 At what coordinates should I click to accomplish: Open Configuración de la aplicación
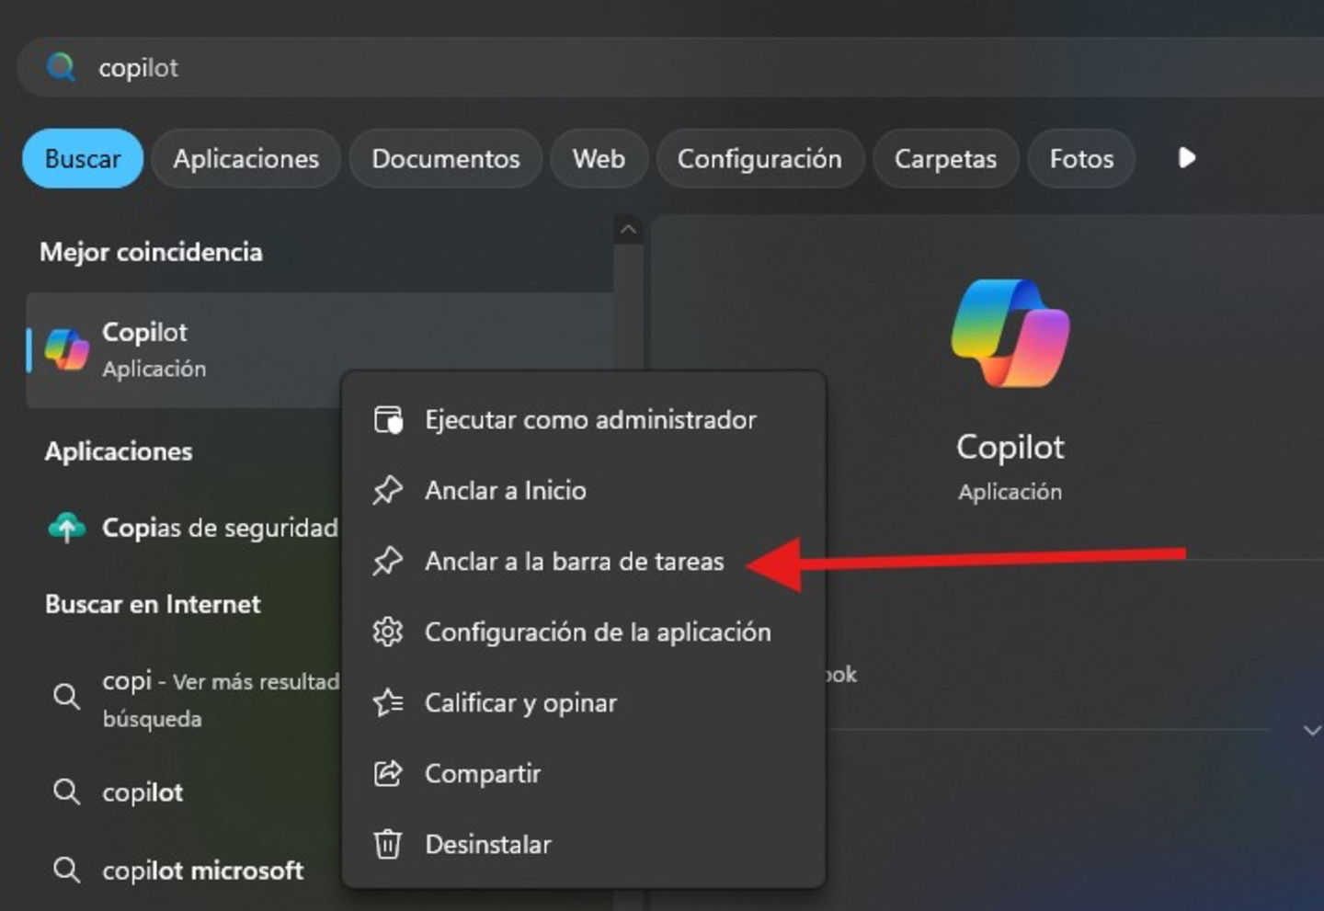click(x=583, y=632)
